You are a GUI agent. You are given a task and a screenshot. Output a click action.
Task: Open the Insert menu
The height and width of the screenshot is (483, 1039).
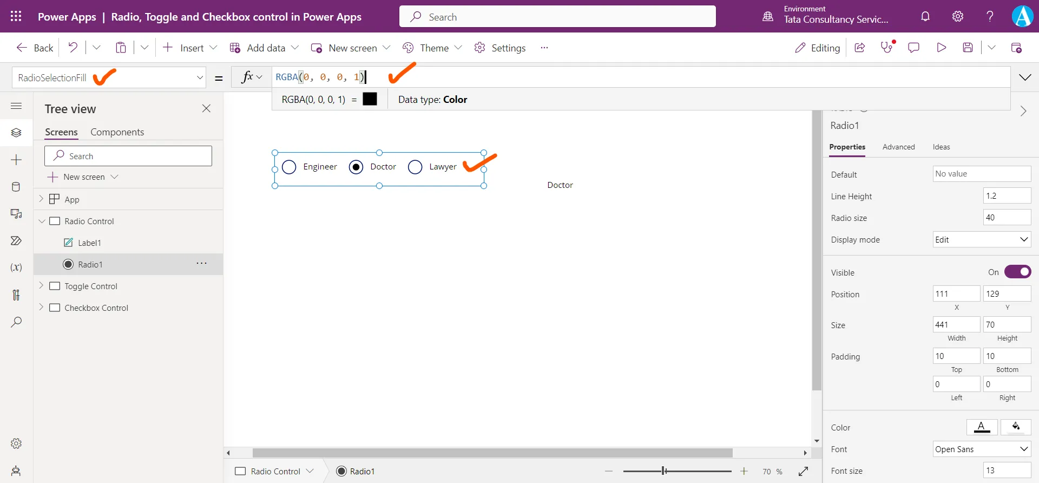click(x=190, y=48)
